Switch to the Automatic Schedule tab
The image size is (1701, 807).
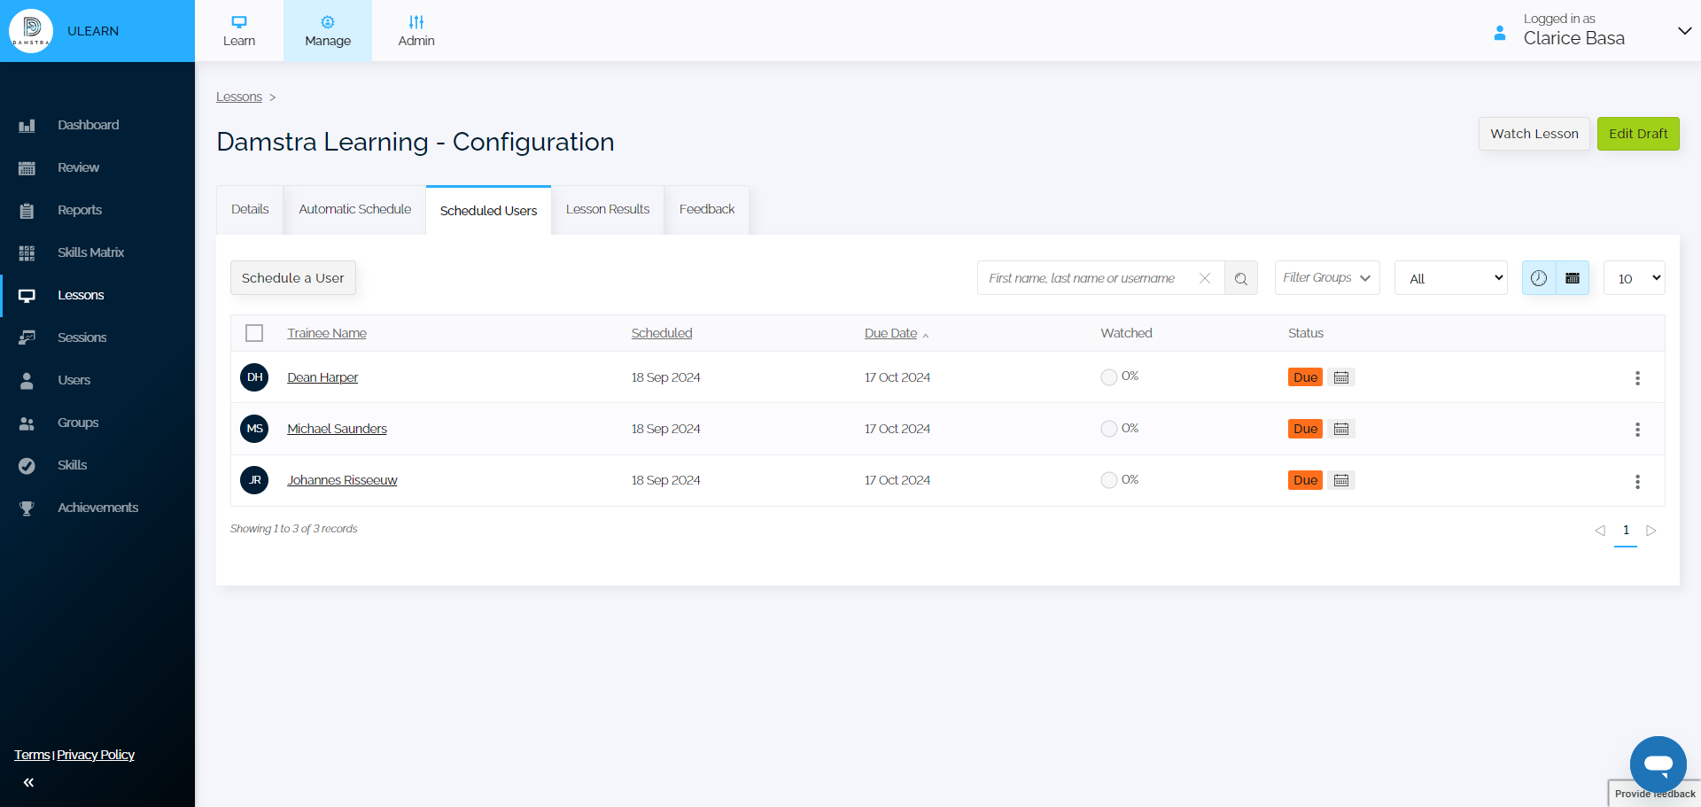pos(354,210)
